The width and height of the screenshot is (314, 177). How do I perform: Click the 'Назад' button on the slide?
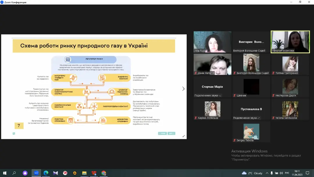coord(162,133)
